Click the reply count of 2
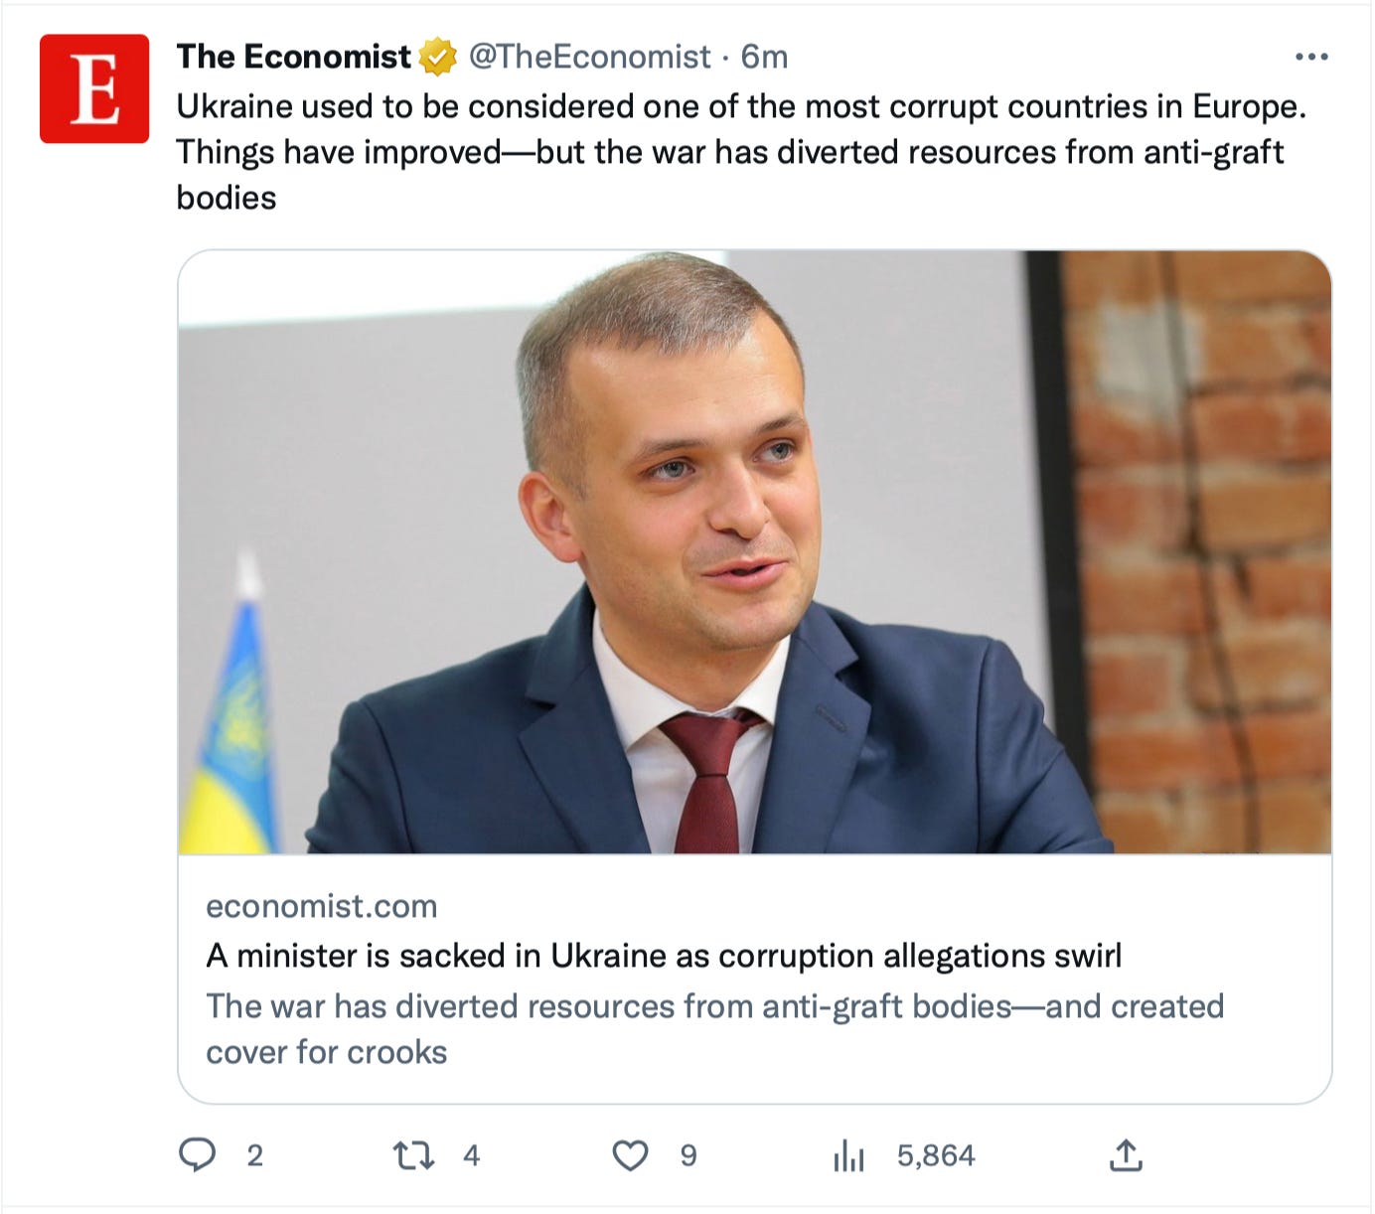1375x1214 pixels. 255,1155
